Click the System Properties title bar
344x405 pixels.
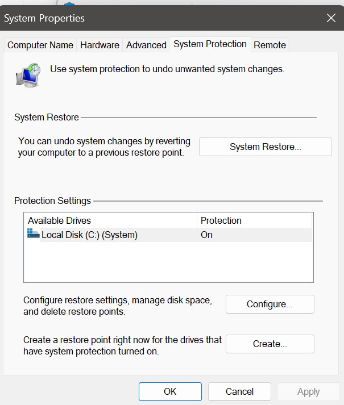point(142,18)
